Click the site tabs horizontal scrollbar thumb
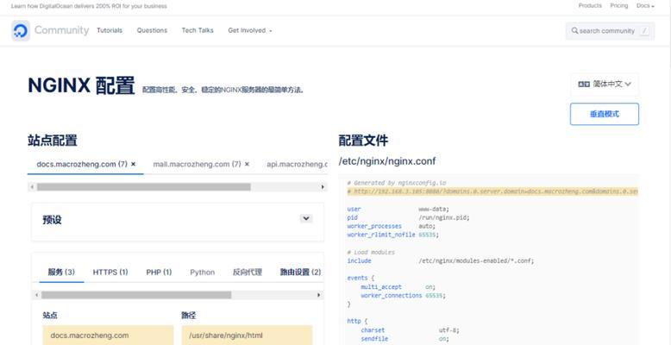671x345 pixels. pos(144,187)
